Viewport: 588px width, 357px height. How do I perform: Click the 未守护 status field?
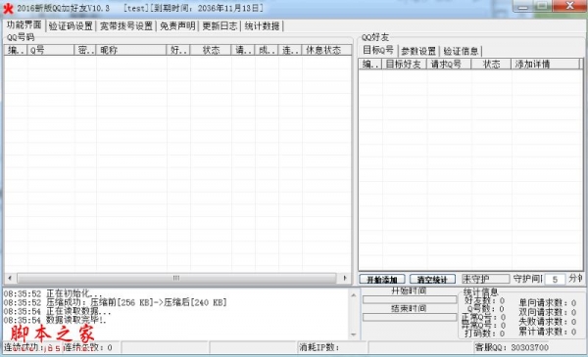(x=485, y=279)
